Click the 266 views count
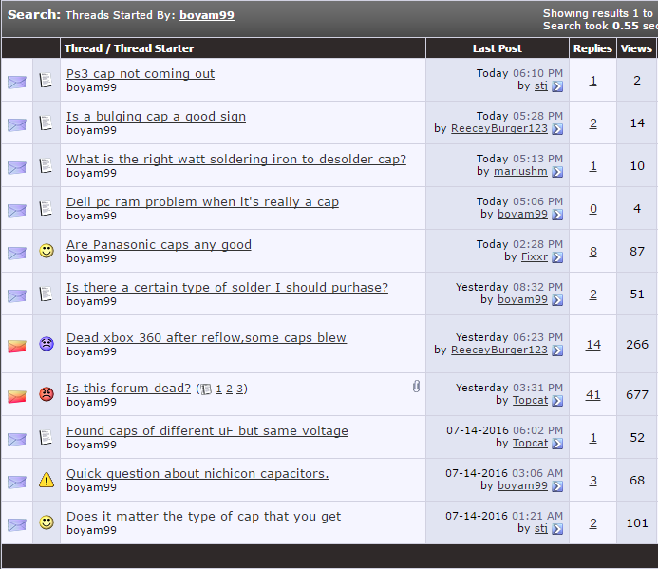658x569 pixels. pos(637,344)
